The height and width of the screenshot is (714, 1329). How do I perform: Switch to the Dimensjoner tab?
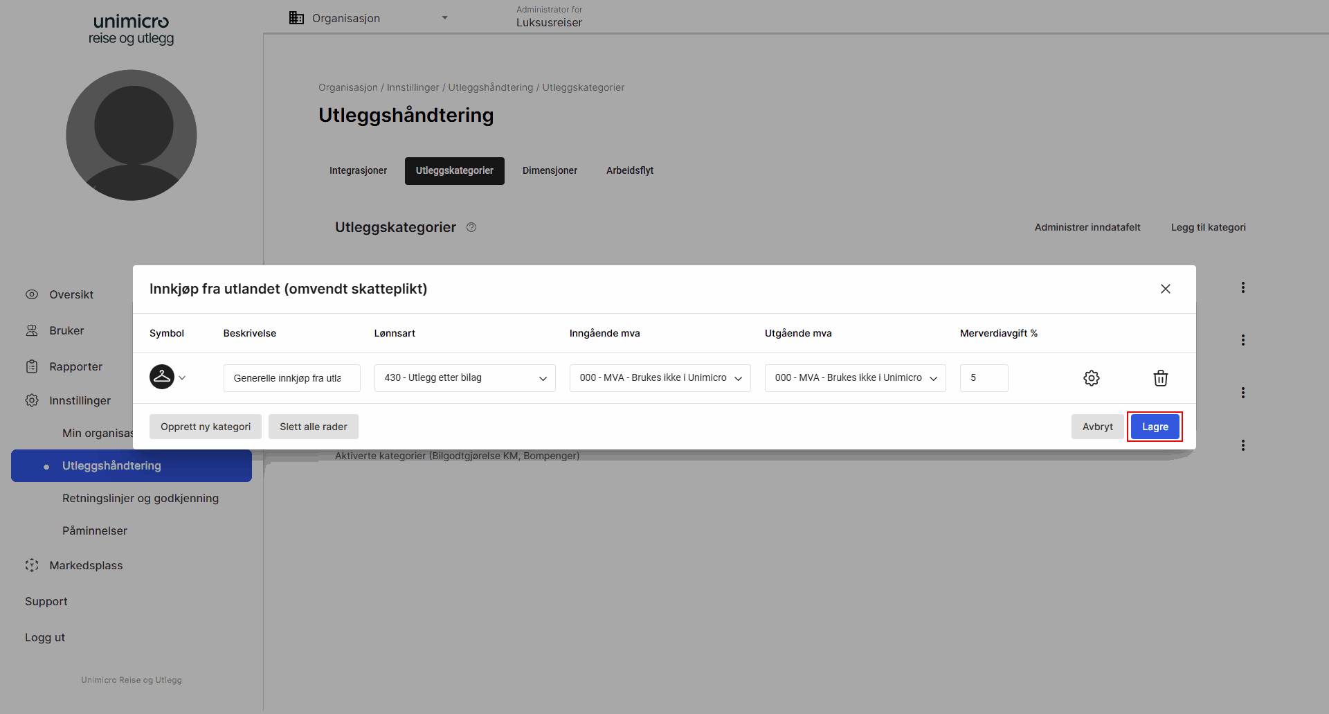550,170
